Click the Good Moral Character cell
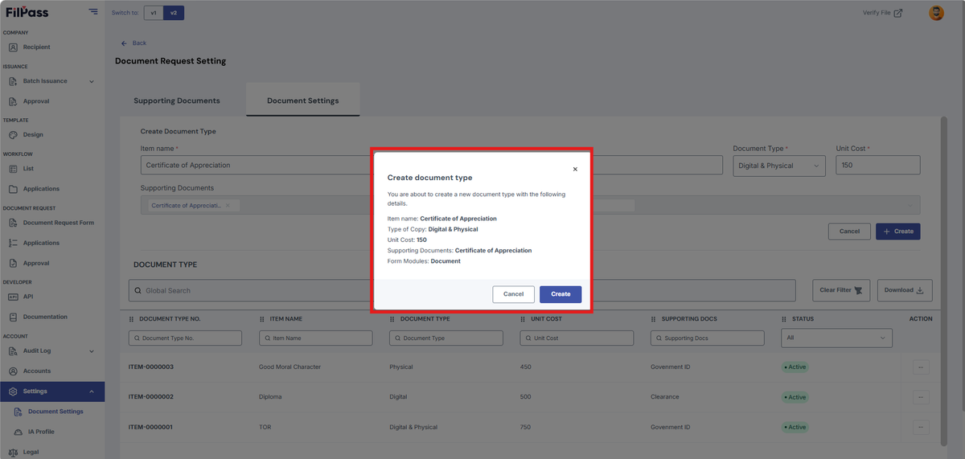This screenshot has width=965, height=459. (289, 367)
